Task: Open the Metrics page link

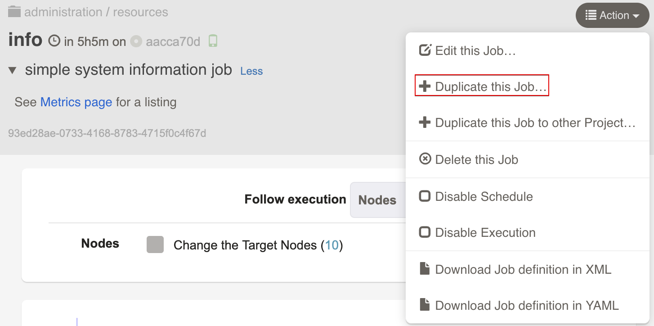Action: (76, 102)
